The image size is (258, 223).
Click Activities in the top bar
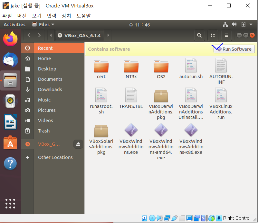pyautogui.click(x=14, y=25)
